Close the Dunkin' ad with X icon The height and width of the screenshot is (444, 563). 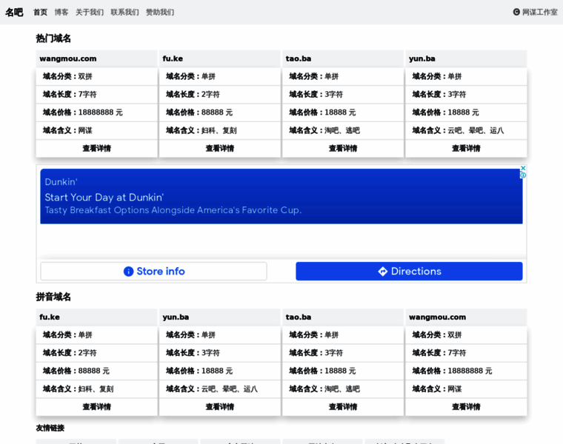[x=523, y=168]
